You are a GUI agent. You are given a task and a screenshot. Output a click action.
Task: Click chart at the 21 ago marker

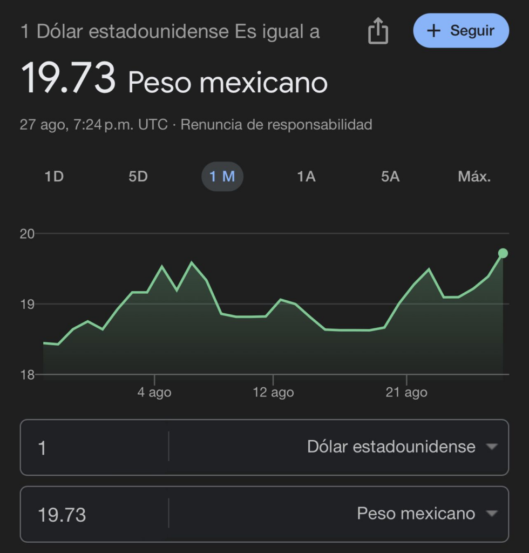point(406,392)
